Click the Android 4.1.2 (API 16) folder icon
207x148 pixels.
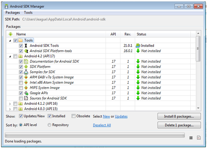click(x=20, y=104)
